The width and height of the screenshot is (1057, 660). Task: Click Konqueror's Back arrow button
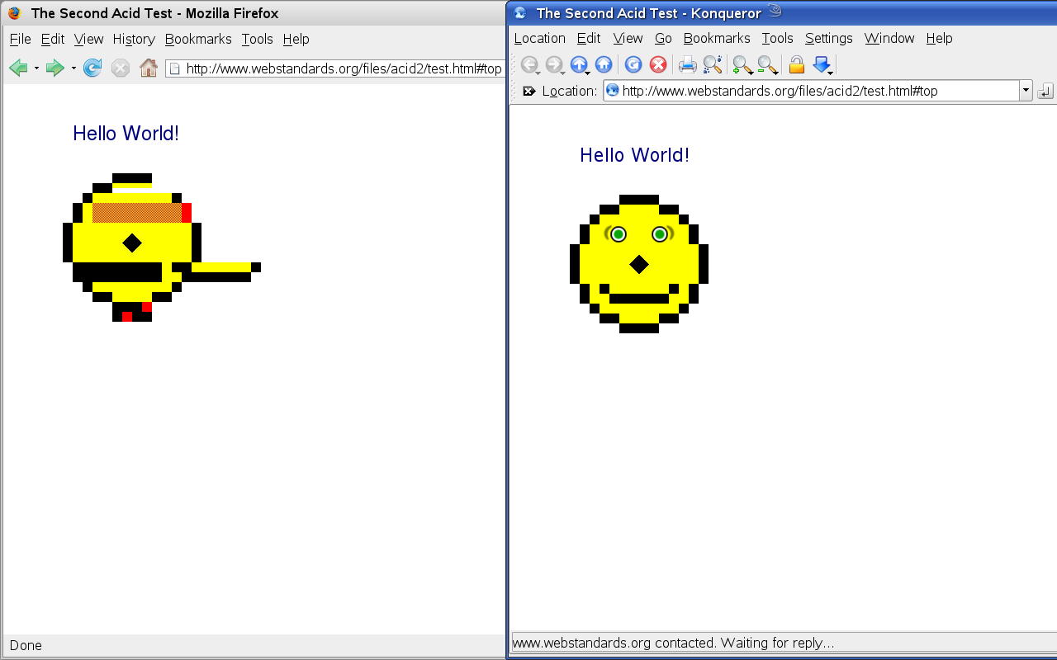coord(529,64)
